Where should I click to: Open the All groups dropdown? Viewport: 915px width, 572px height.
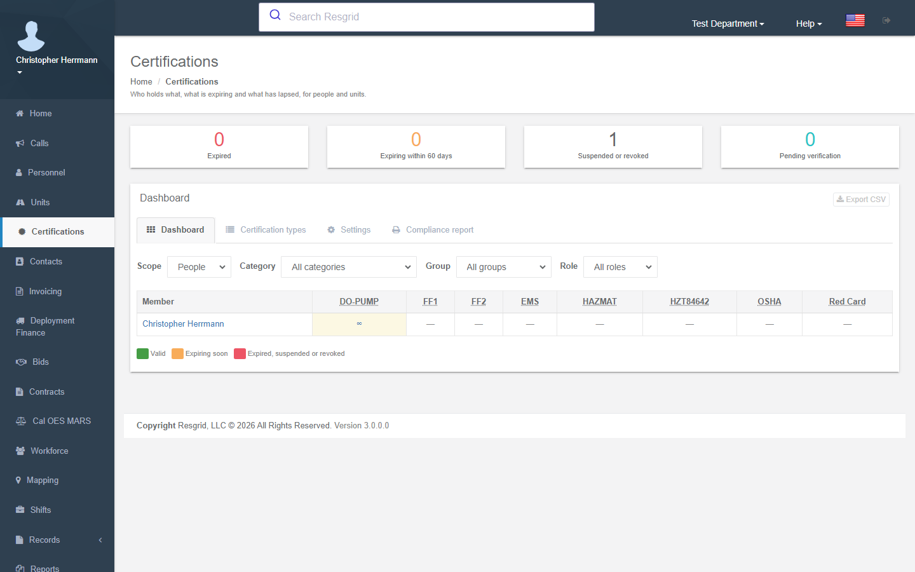pyautogui.click(x=504, y=267)
